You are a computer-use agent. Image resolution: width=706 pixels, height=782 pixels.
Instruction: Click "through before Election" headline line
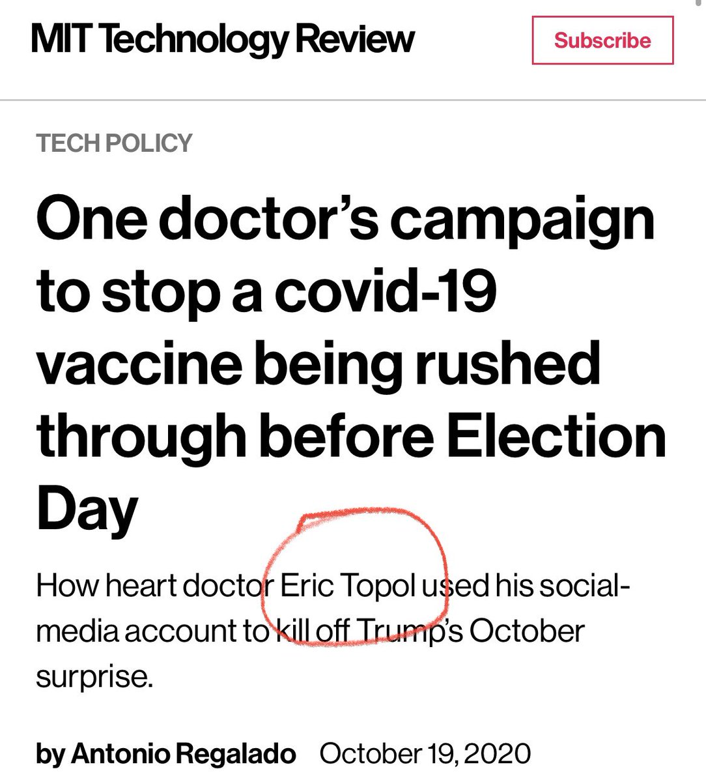pyautogui.click(x=352, y=435)
